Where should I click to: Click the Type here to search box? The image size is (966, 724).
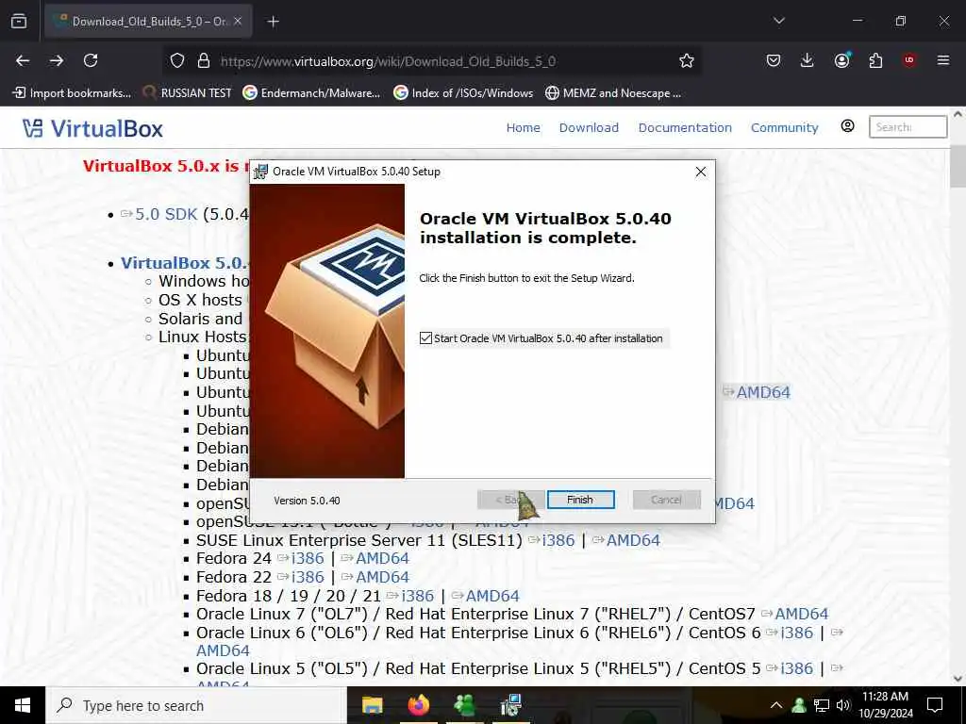click(x=196, y=705)
